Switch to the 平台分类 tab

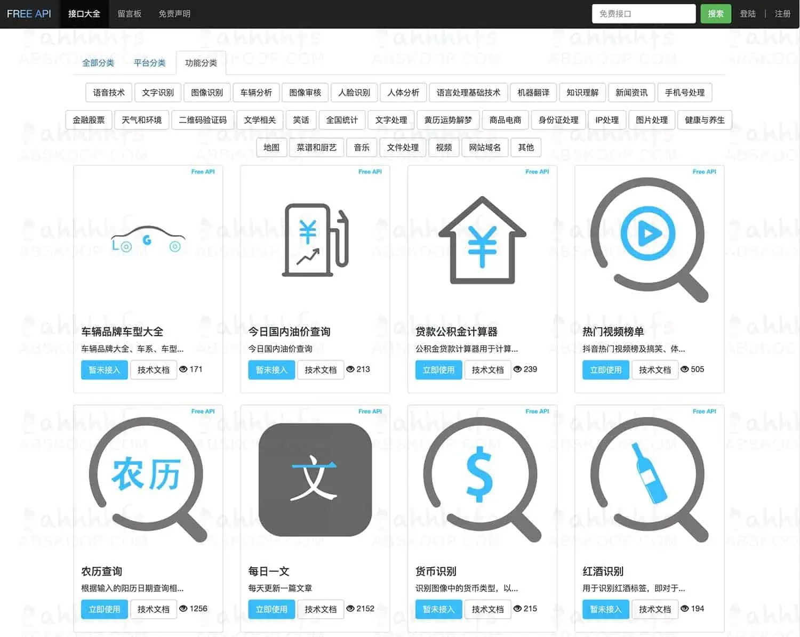tap(149, 63)
